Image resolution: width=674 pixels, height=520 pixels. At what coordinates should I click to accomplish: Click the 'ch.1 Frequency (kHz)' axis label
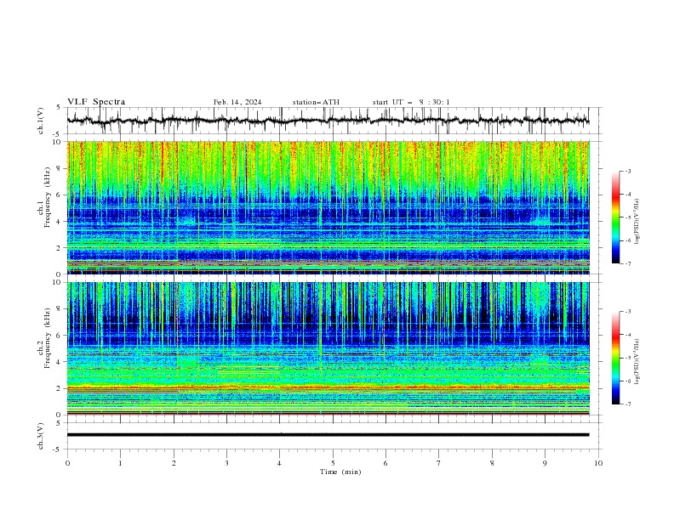(x=43, y=207)
